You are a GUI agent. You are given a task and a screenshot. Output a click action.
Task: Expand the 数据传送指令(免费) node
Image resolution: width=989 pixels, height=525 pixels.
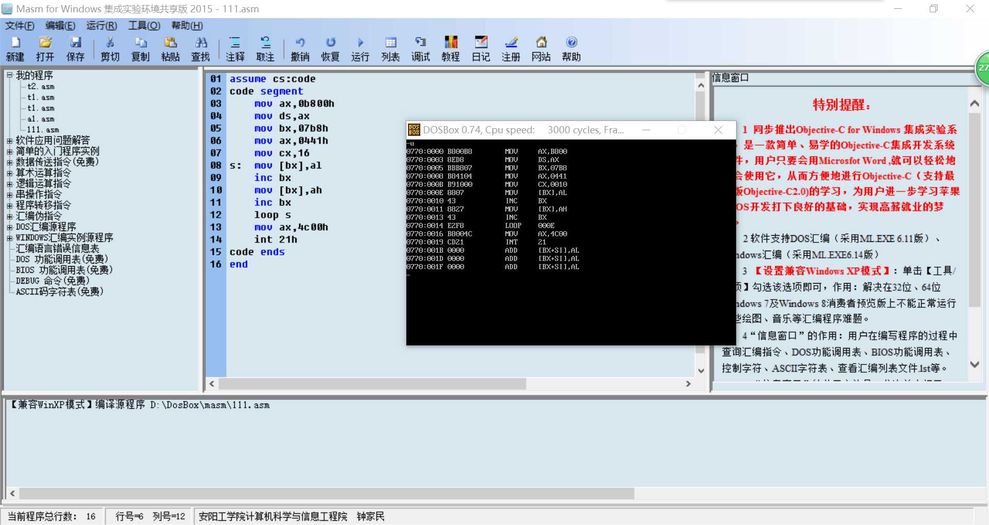point(9,162)
